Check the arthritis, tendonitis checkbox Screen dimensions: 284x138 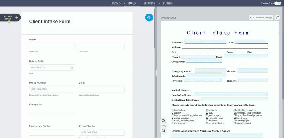(235, 110)
